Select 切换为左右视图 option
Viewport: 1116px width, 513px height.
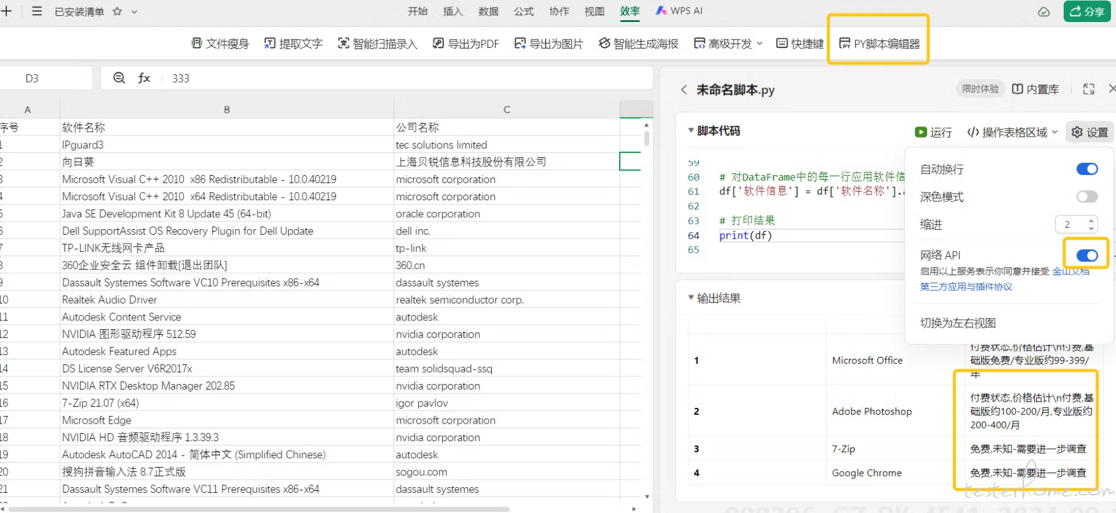click(x=958, y=323)
